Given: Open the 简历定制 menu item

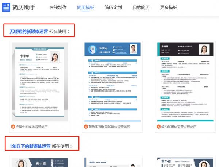Looking at the screenshot, I should [x=113, y=8].
